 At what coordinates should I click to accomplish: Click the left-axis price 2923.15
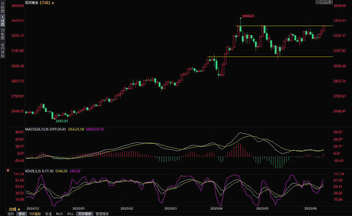(x=18, y=81)
